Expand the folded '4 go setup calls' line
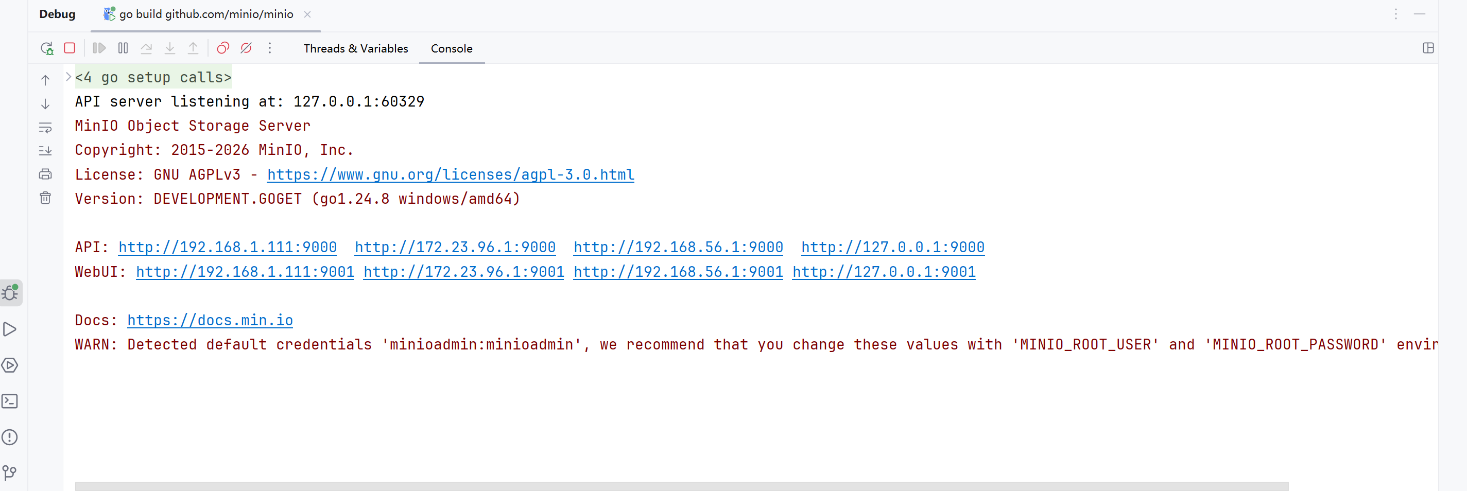Image resolution: width=1467 pixels, height=491 pixels. 68,77
